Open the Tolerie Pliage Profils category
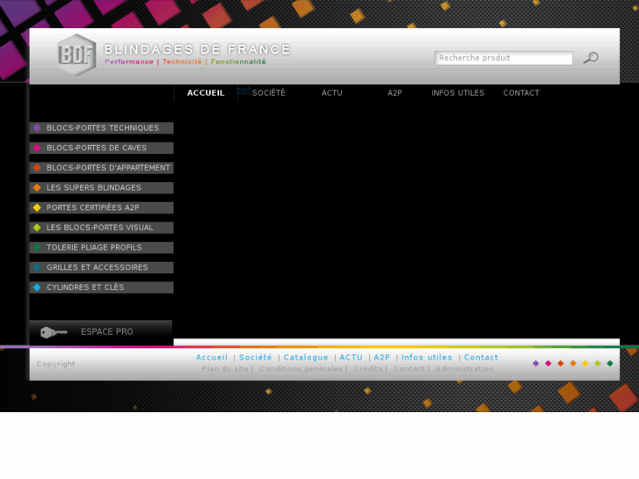Screen dimensions: 639x479 coord(94,248)
